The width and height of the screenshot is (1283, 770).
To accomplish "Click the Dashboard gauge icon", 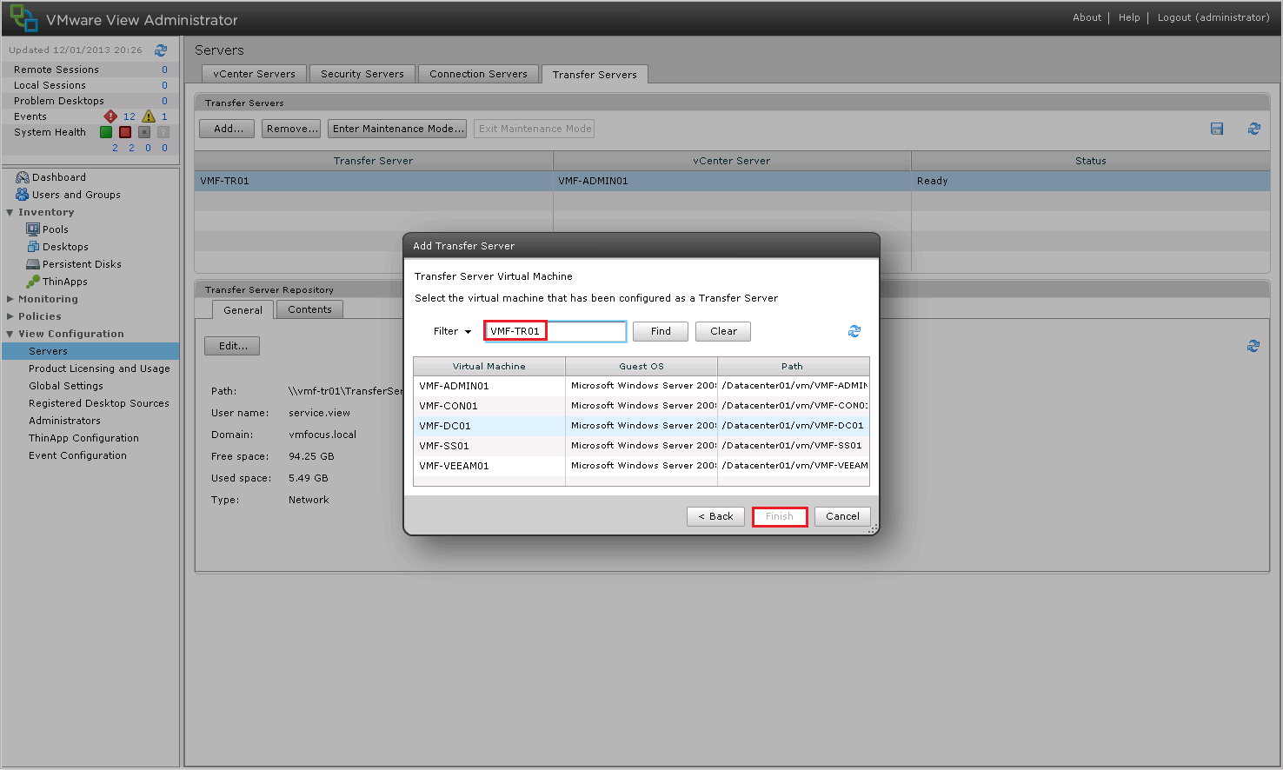I will pyautogui.click(x=23, y=177).
